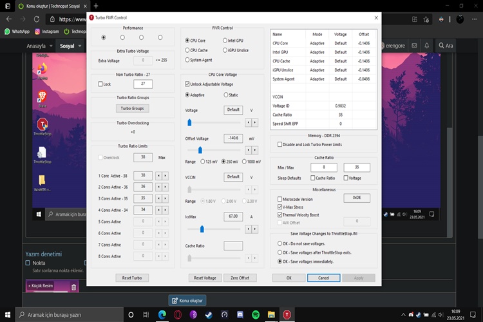
Task: Open Discord taskbar icon
Action: 240,315
